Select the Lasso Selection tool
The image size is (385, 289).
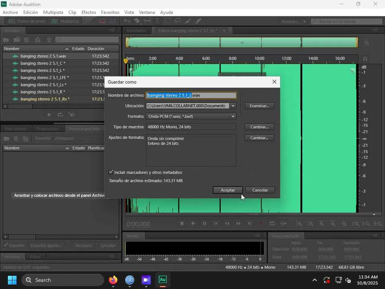178,21
